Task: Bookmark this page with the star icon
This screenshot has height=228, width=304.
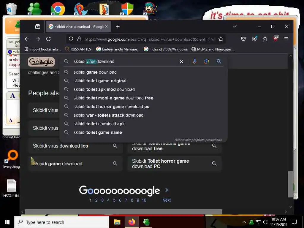Action: 221,39
